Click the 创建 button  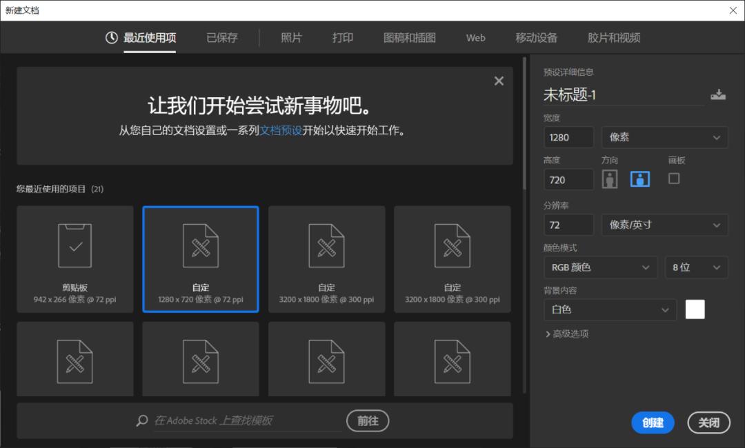coord(653,422)
